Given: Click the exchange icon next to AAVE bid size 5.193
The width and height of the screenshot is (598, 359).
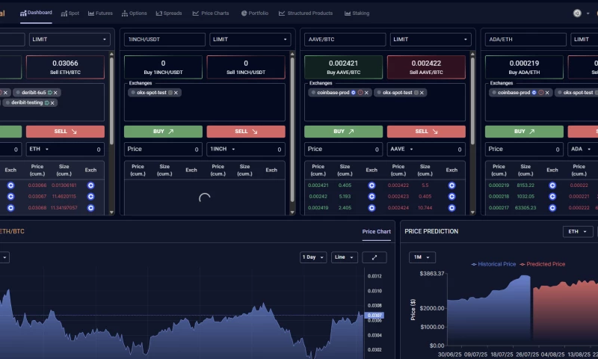Looking at the screenshot, I should pyautogui.click(x=372, y=197).
